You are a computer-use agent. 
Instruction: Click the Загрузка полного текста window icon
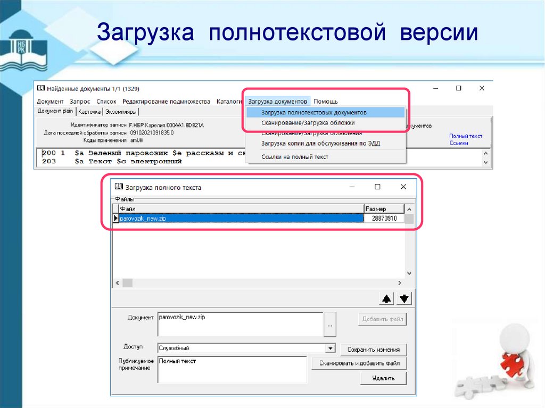[119, 187]
